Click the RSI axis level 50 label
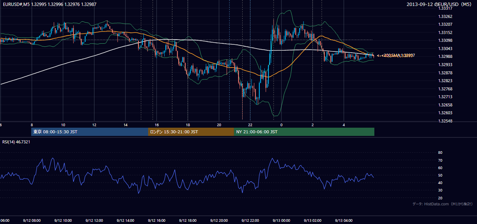Image resolution: width=477 pixels, height=224 pixels. point(440,175)
